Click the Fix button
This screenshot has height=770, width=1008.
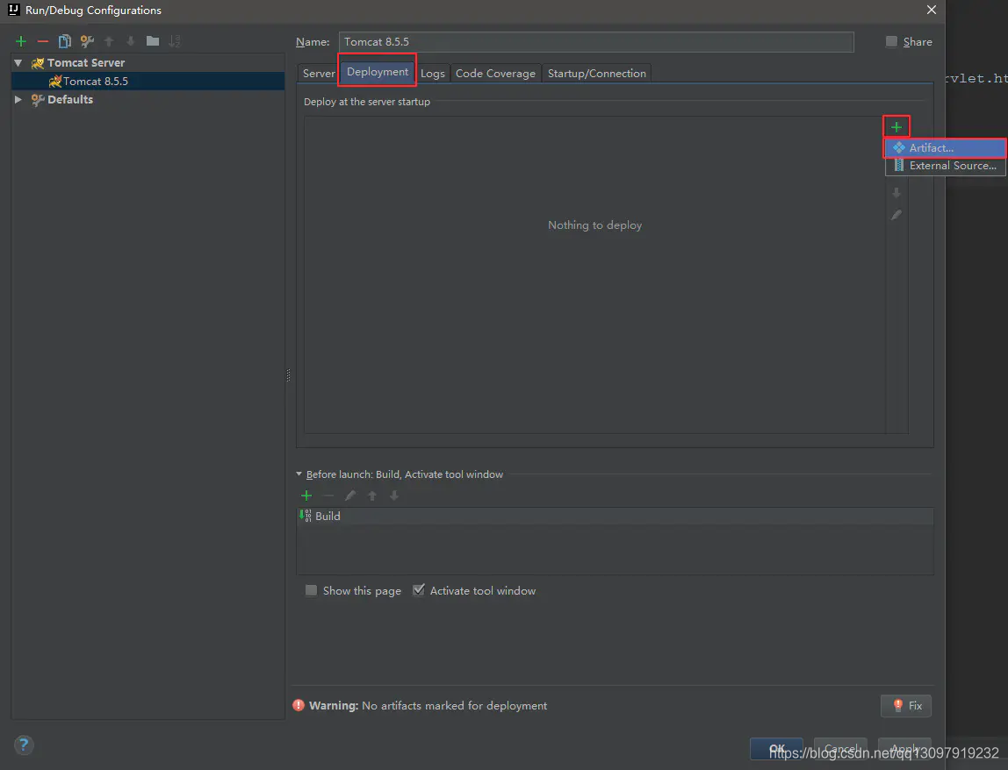coord(906,706)
